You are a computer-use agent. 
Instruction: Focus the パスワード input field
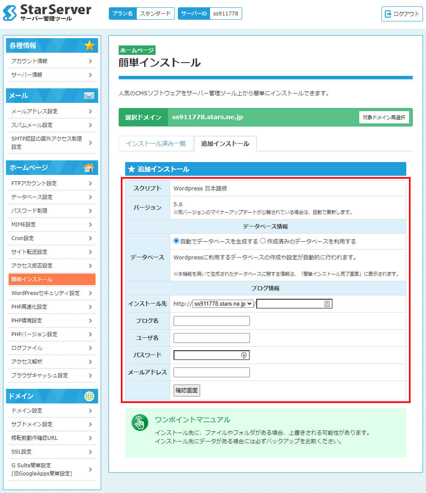(x=212, y=355)
